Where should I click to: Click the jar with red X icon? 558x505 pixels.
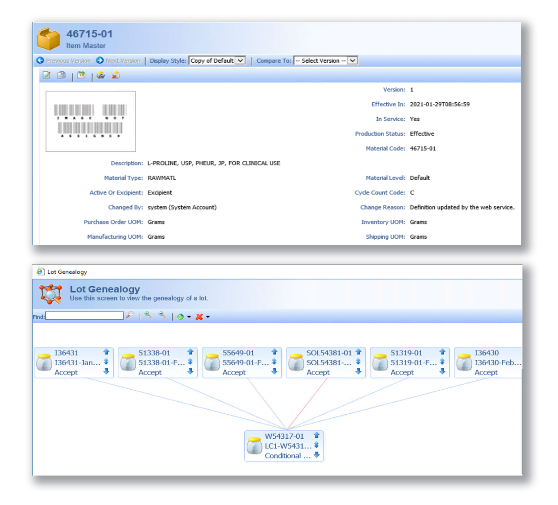click(x=116, y=75)
